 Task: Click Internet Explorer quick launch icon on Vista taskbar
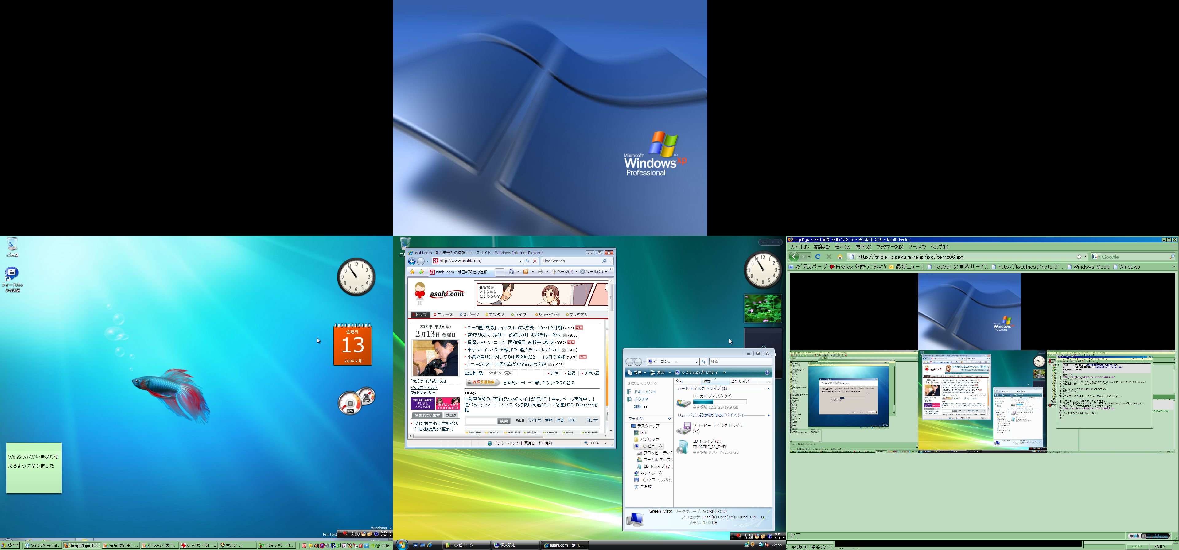(430, 545)
